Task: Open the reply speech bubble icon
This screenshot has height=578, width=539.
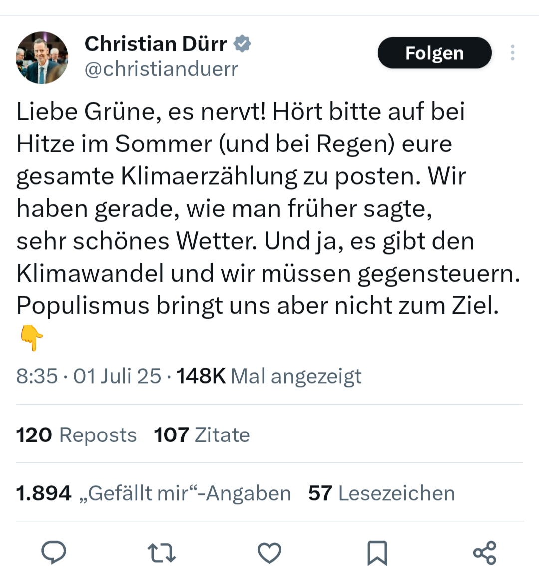Action: (x=54, y=552)
